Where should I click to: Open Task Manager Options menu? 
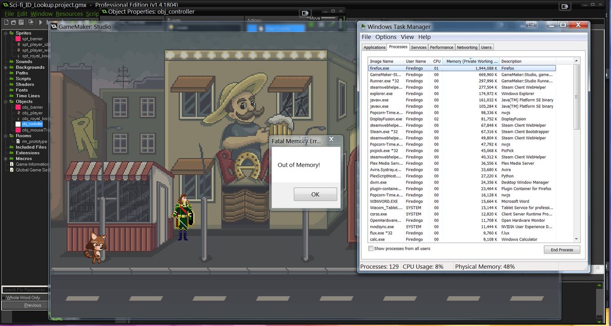386,37
